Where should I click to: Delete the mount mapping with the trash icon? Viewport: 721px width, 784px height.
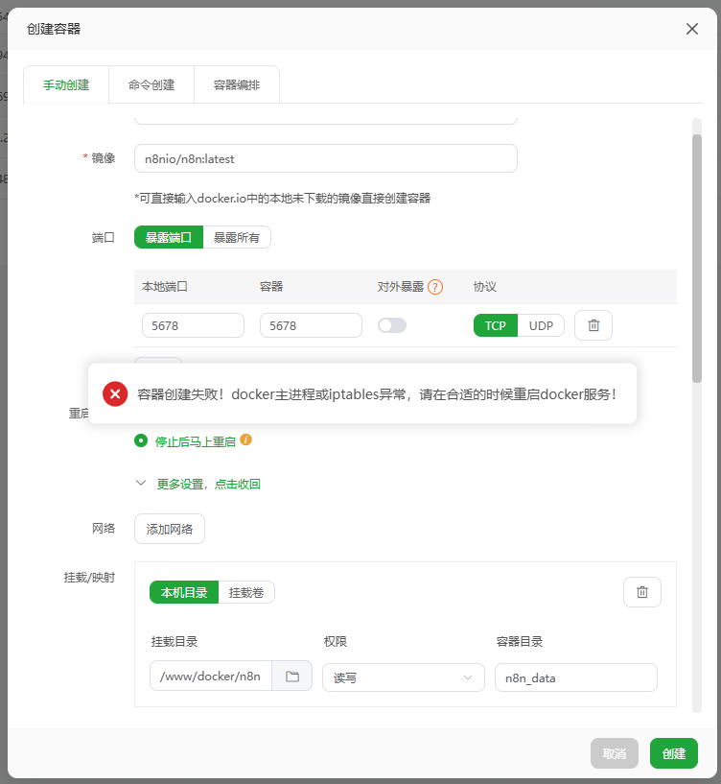[x=641, y=592]
